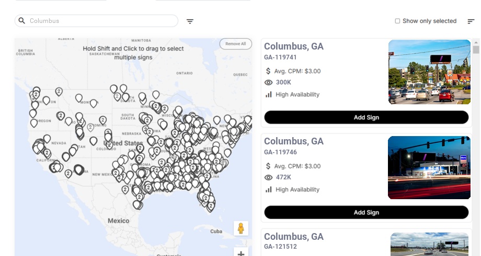The width and height of the screenshot is (481, 256).
Task: Click the dollar CPM icon on GA-119746
Action: point(268,166)
